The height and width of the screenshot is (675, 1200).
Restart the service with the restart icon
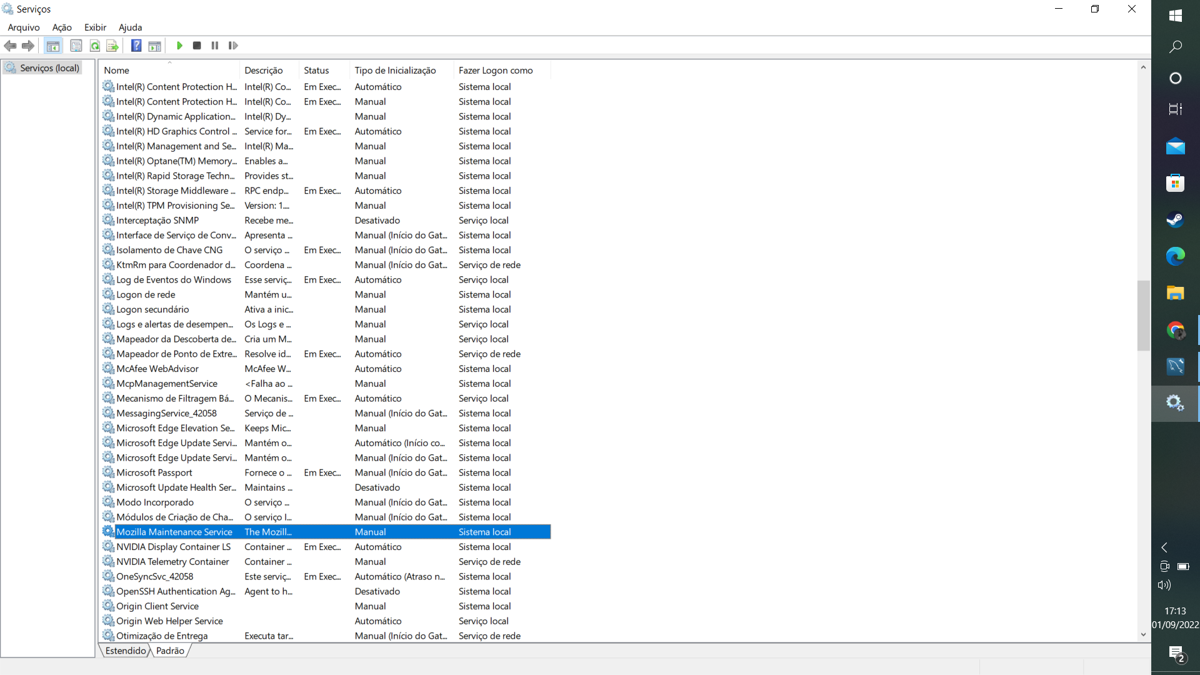pos(233,46)
